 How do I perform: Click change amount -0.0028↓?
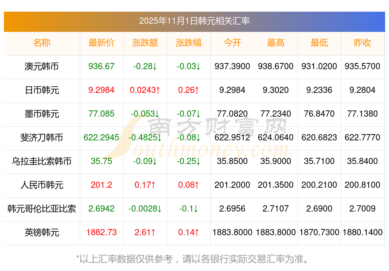pos(145,209)
